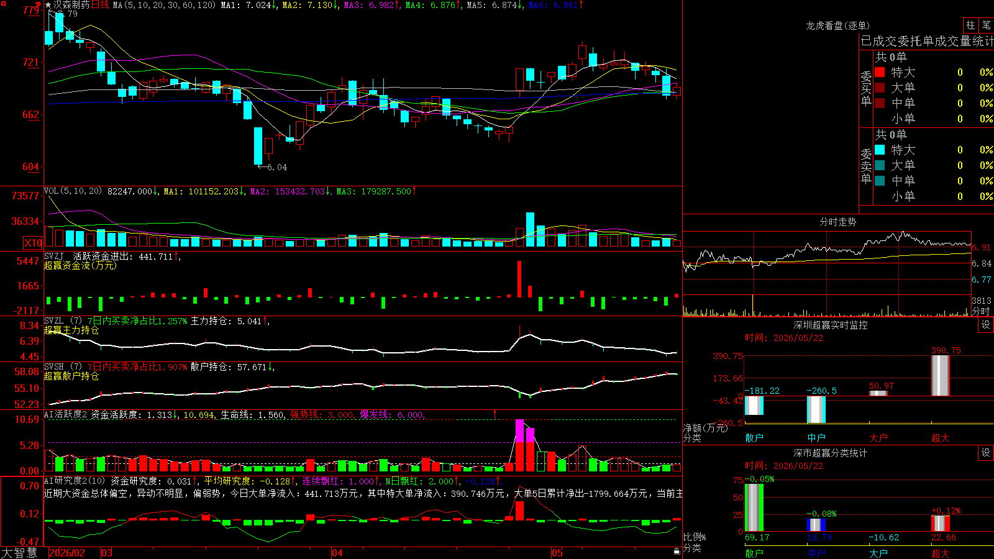Click the 04 month marker on the time axis

coord(337,553)
